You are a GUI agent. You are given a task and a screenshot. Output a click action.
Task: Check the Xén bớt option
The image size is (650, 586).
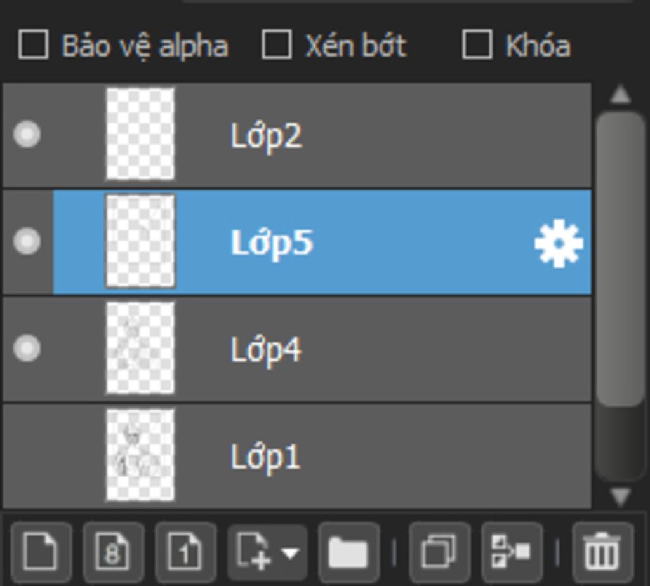(x=277, y=45)
